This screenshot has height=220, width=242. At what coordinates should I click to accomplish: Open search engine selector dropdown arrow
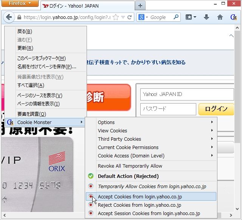[147, 17]
